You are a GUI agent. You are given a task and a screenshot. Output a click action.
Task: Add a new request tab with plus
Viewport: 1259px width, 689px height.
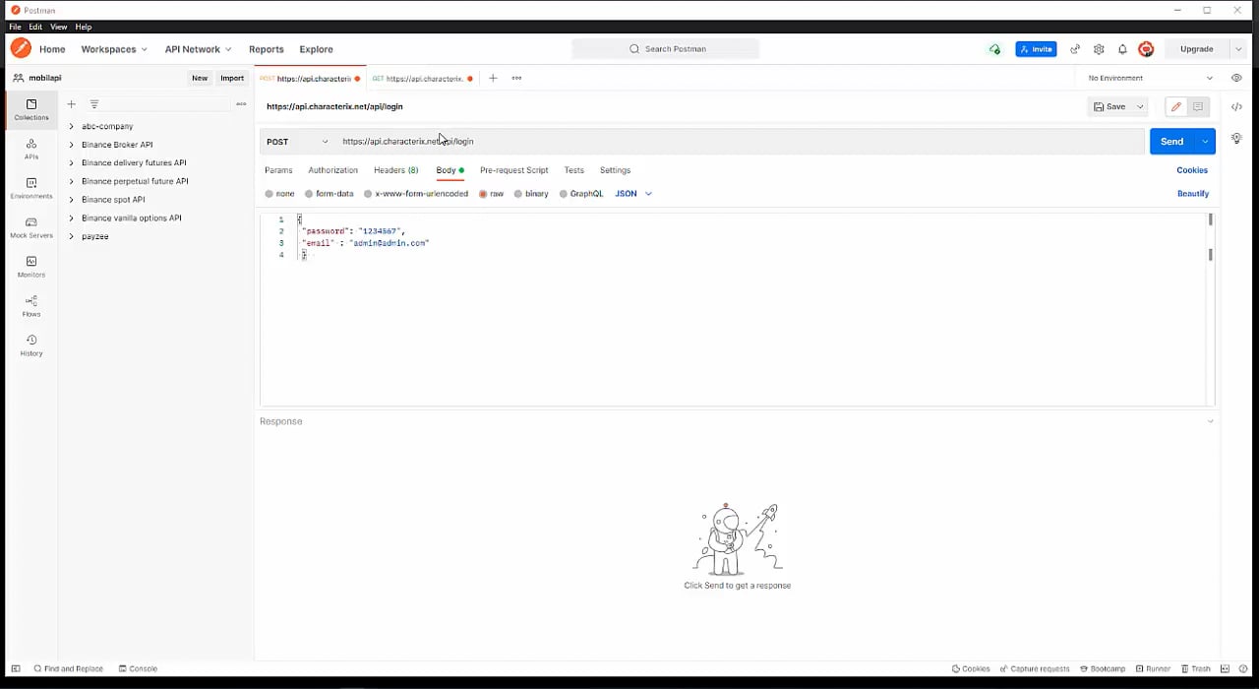coord(493,78)
